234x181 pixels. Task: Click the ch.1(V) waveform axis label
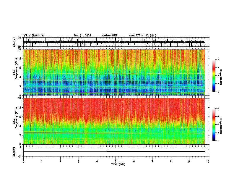point(14,42)
